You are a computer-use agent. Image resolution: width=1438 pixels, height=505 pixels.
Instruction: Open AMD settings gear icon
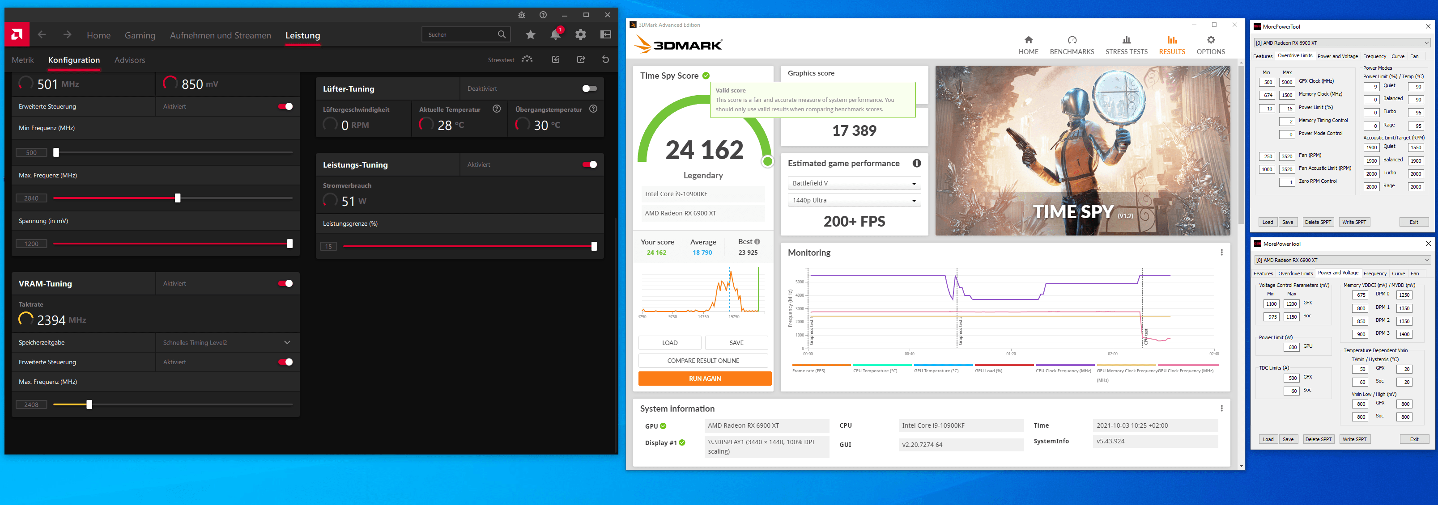pos(581,34)
